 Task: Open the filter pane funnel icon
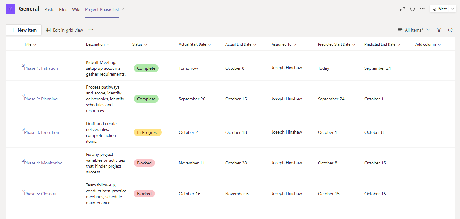[x=439, y=30]
